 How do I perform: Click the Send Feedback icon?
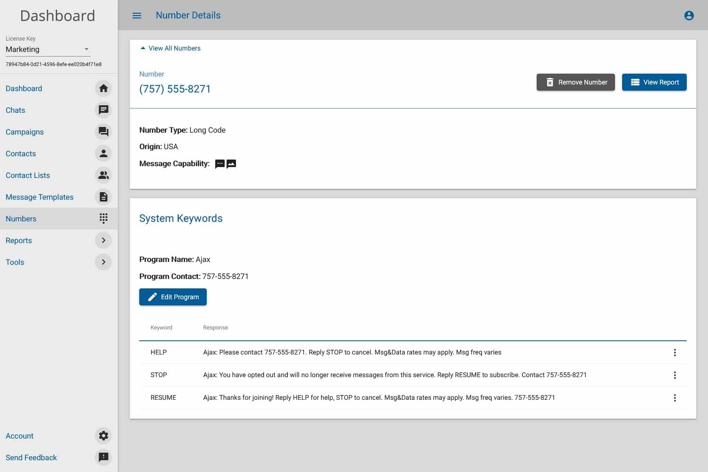(103, 457)
